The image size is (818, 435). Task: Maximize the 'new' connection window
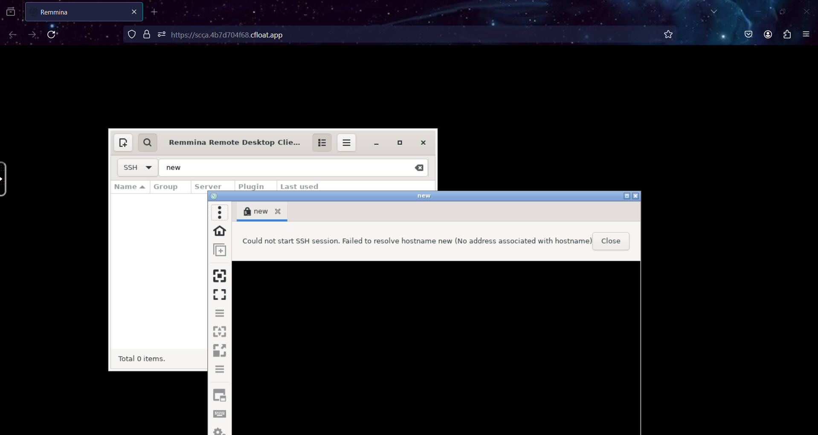click(x=627, y=196)
